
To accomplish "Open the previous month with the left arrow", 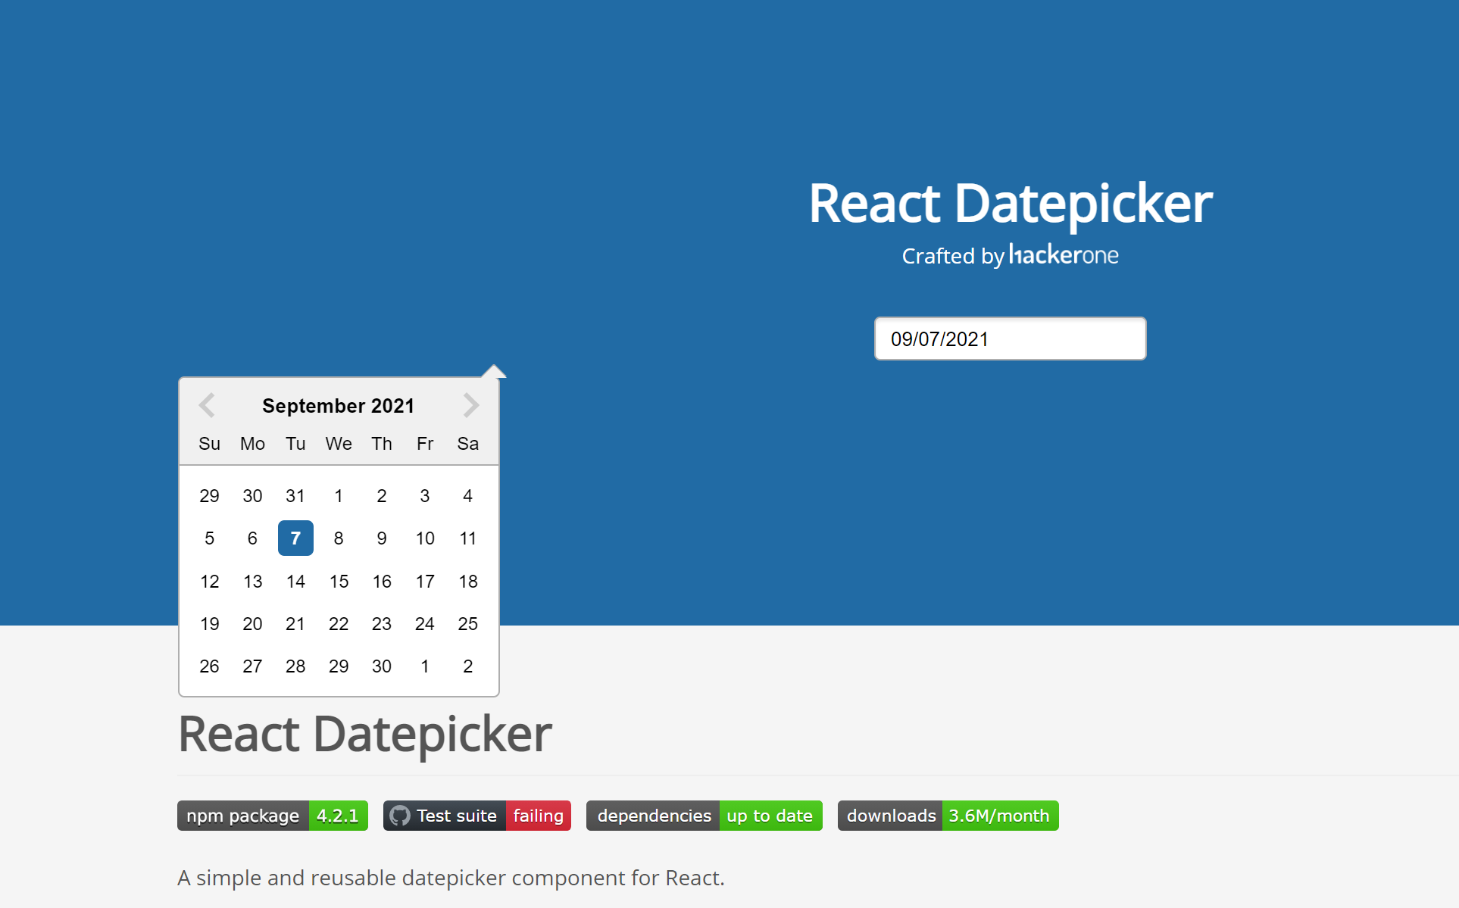I will (x=207, y=405).
